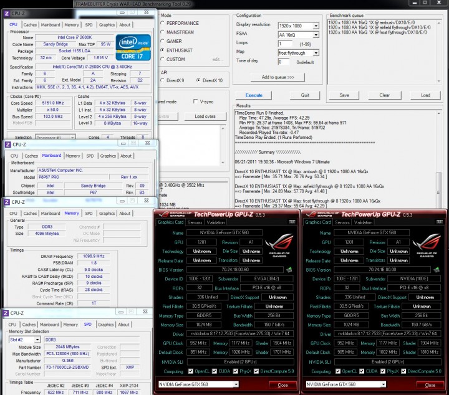Click the custom mode edit link
The height and width of the screenshot is (395, 449).
pos(218,59)
